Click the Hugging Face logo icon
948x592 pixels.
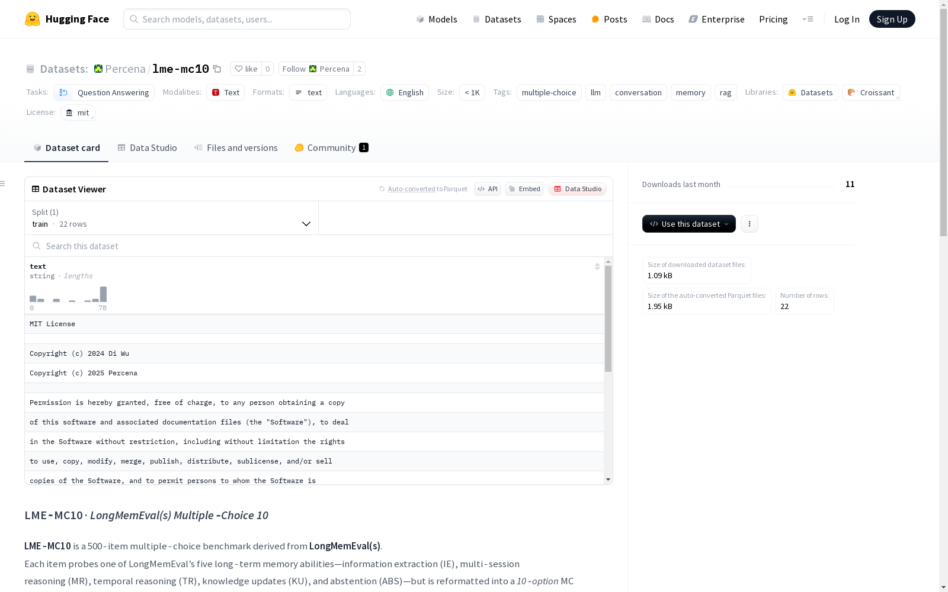(33, 19)
